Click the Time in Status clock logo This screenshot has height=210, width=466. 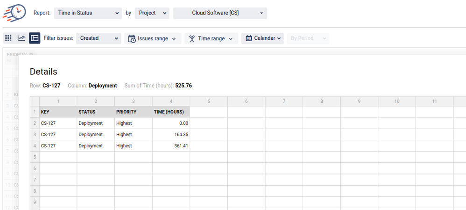click(14, 12)
